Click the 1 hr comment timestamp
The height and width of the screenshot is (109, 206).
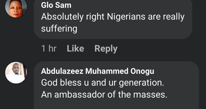(x=49, y=49)
